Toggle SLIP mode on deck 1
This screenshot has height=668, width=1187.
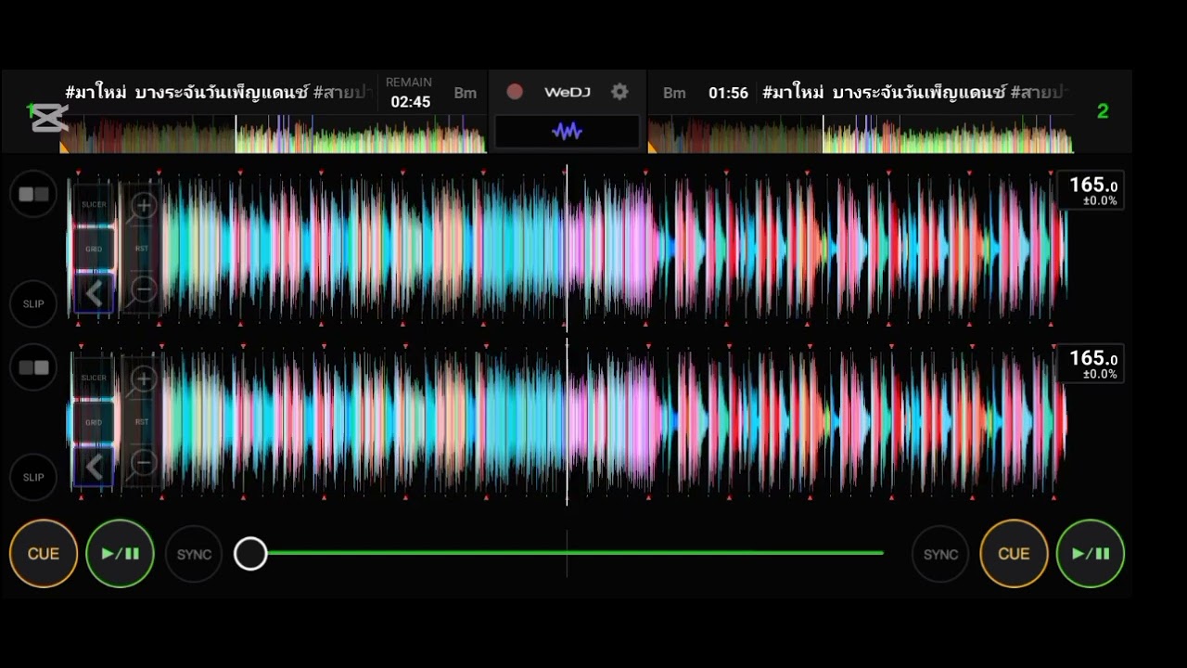coord(33,303)
